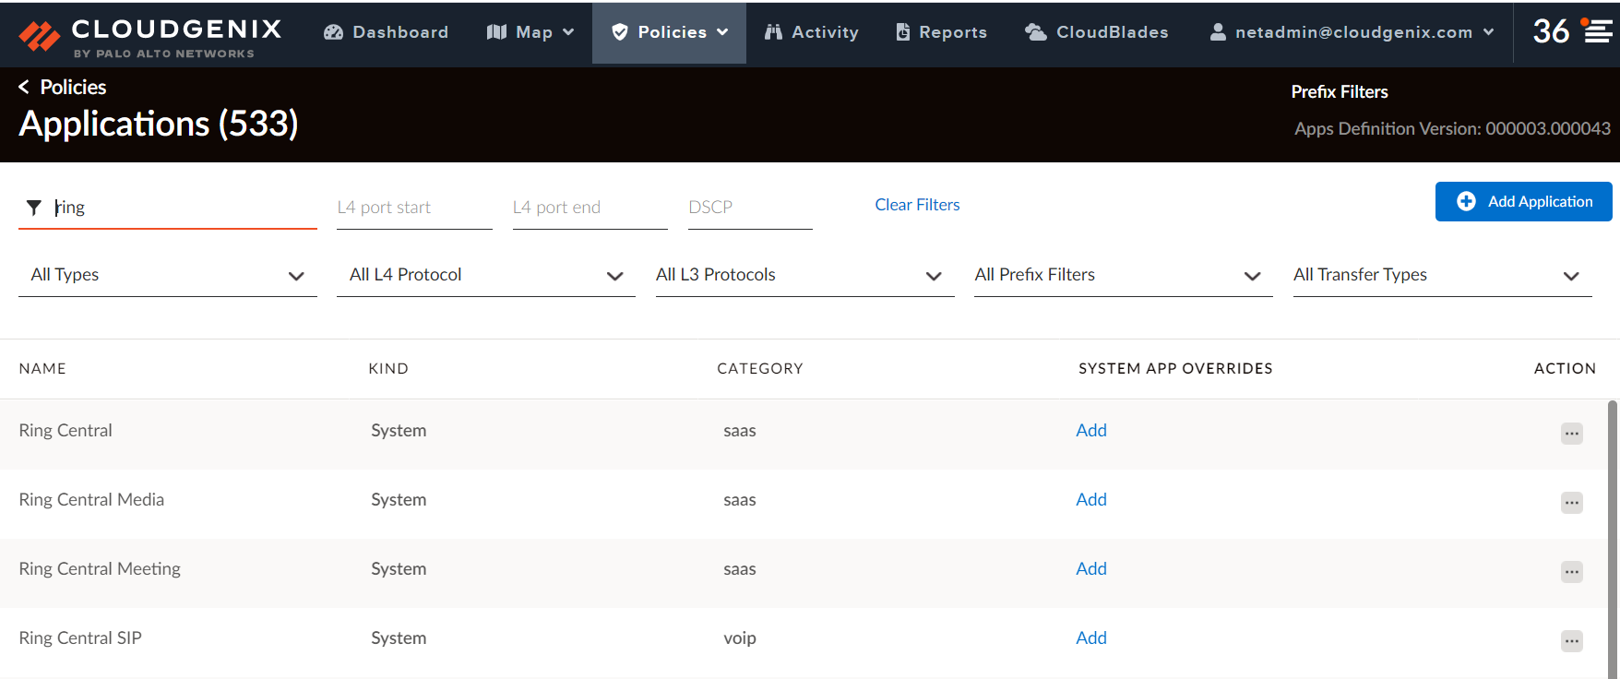Open action menu for Ring Central SIP
Viewport: 1620px width, 679px height.
pos(1571,641)
